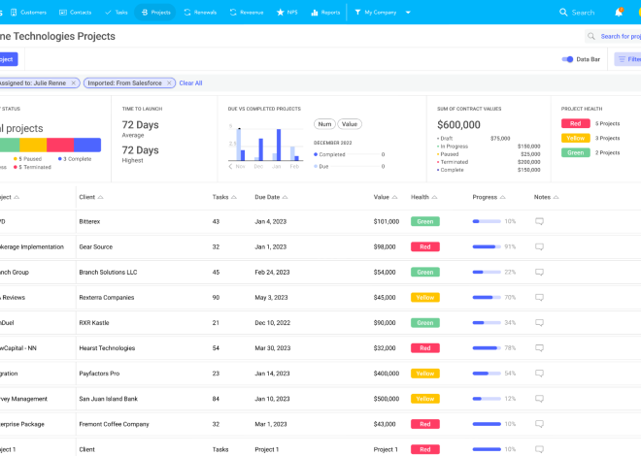
Task: Click the 3 Complete legend item
Action: (x=75, y=159)
